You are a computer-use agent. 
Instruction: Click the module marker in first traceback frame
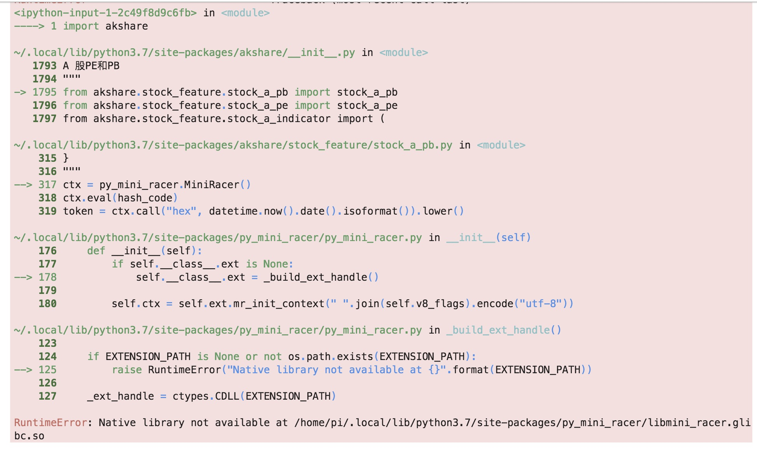pos(244,13)
